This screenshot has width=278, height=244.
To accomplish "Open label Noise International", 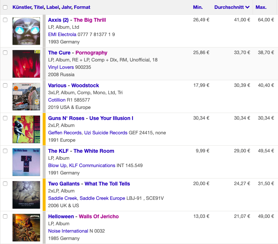I will [68, 231].
